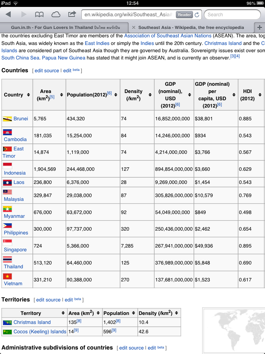The width and height of the screenshot is (265, 354).
Task: Click edit beta beside Countries heading
Action: click(x=71, y=70)
